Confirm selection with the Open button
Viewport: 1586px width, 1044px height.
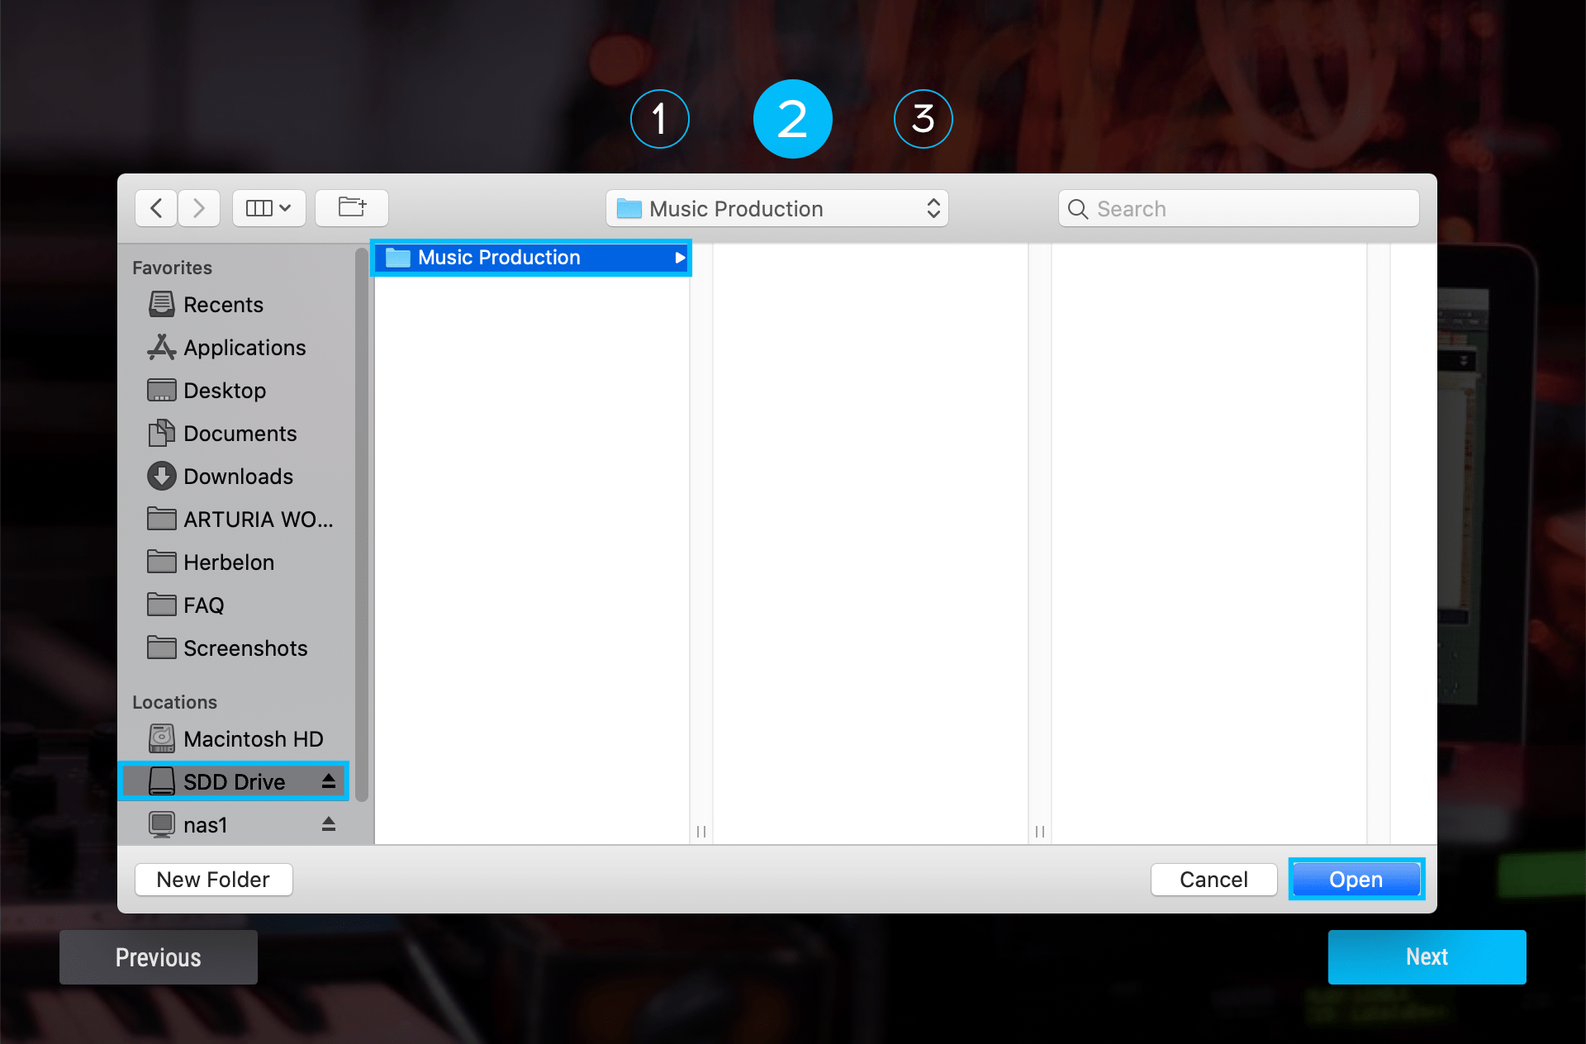(x=1356, y=879)
